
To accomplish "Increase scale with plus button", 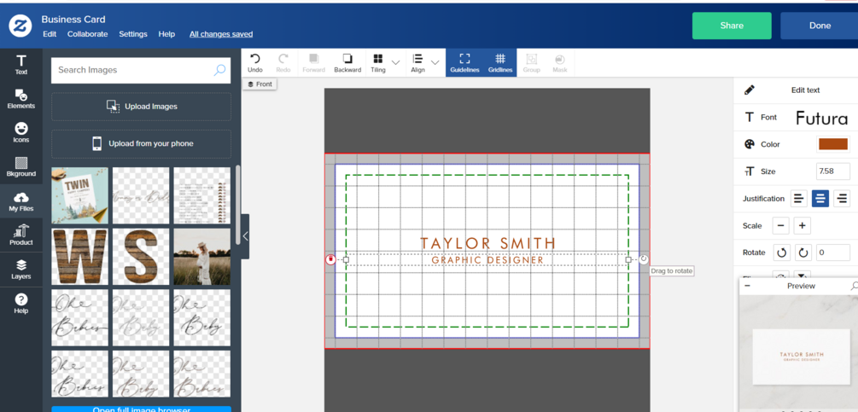I will [803, 225].
